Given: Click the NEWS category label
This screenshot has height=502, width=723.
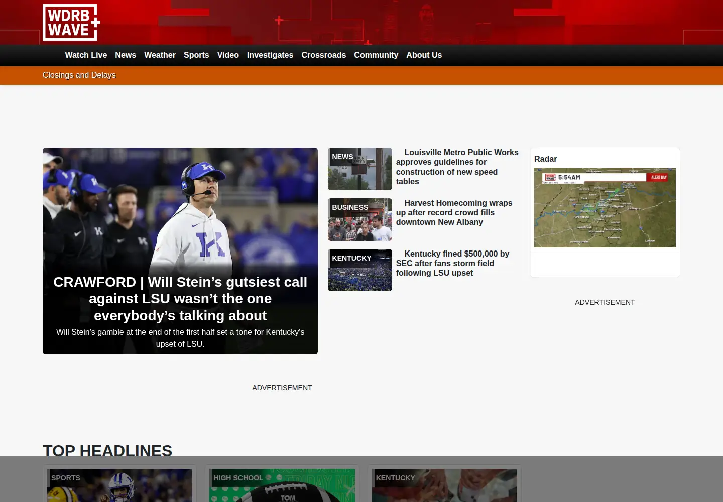Looking at the screenshot, I should click(x=342, y=157).
